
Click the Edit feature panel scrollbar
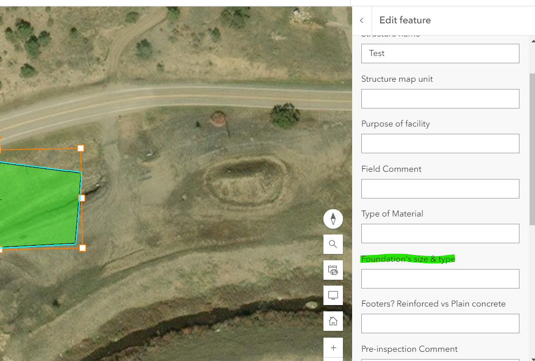point(532,146)
